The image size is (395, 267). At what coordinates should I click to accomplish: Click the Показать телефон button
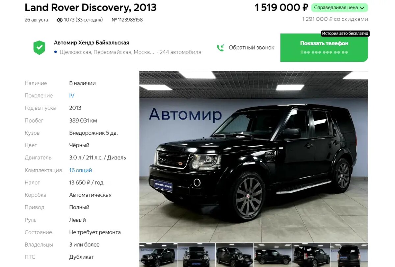point(324,48)
